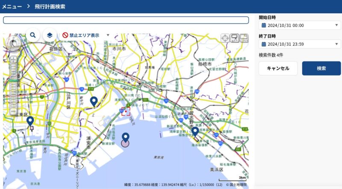This screenshot has height=189, width=342.
Task: Click the calendar icon in start datetime field
Action: coord(264,26)
